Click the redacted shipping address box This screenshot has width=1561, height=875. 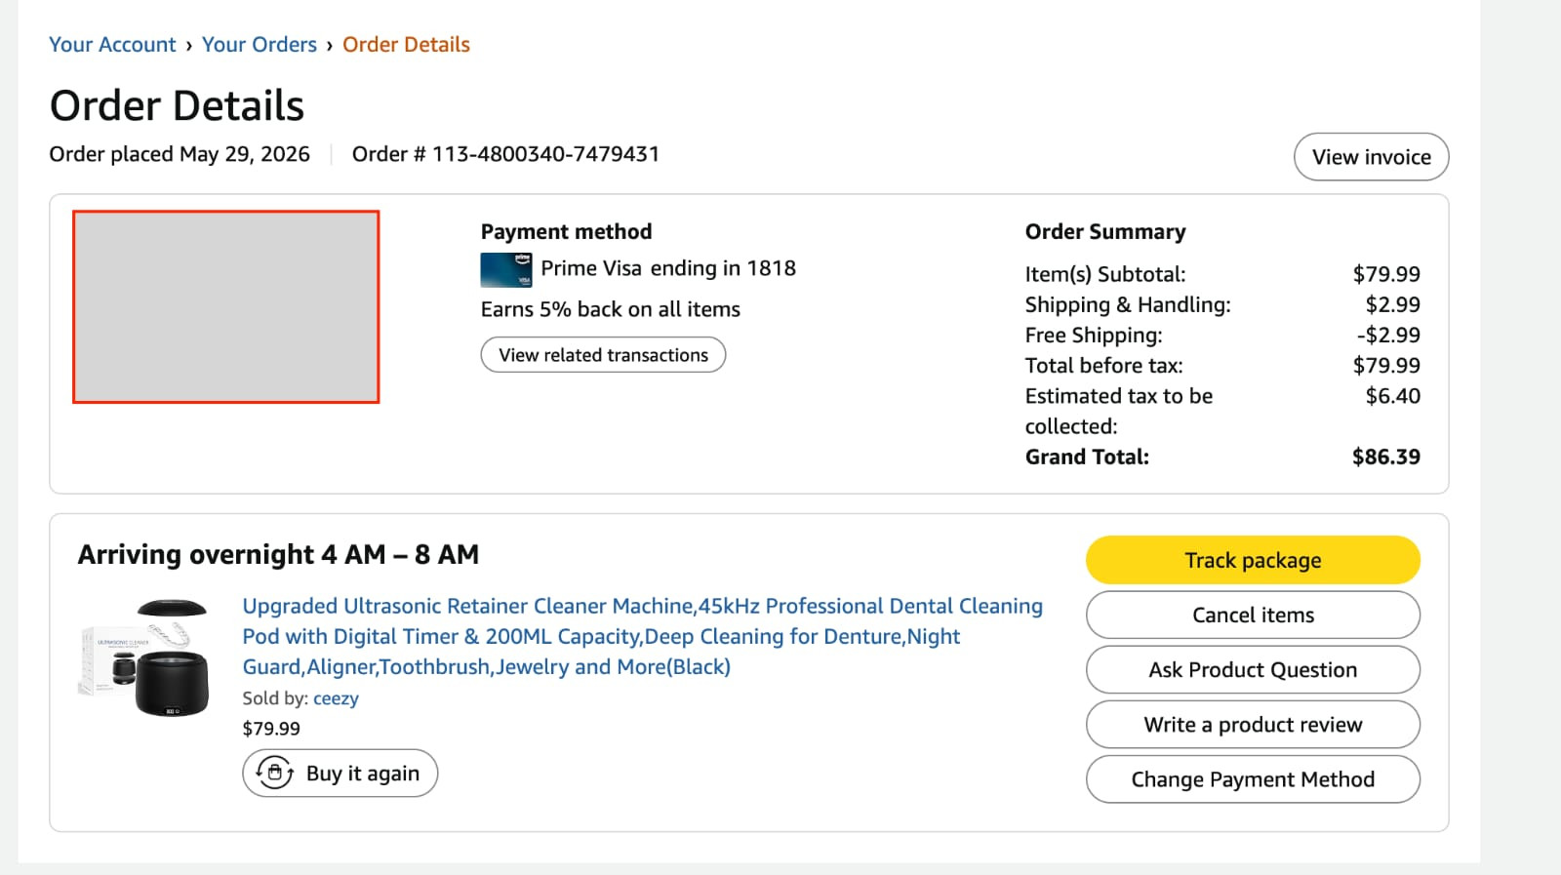point(225,306)
